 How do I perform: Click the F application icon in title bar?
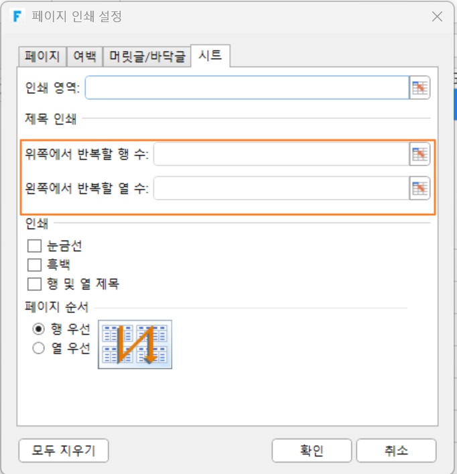(x=17, y=16)
